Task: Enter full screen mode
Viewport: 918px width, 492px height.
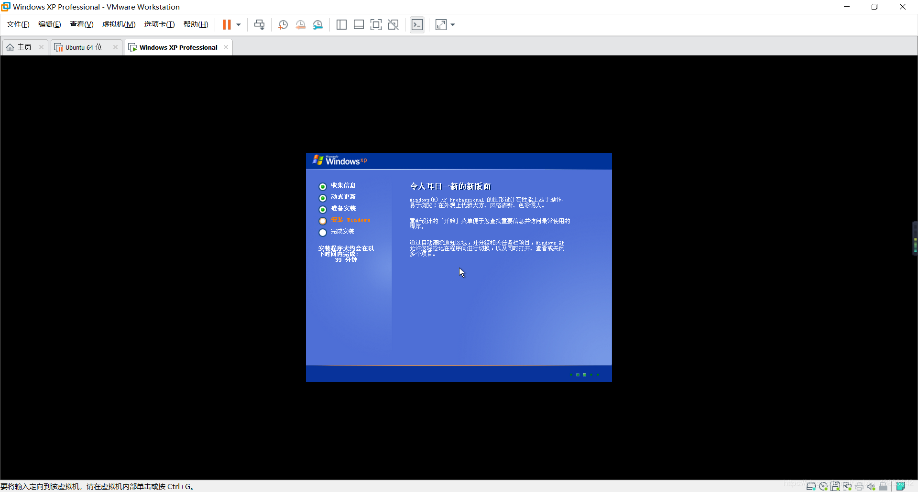Action: [x=376, y=25]
